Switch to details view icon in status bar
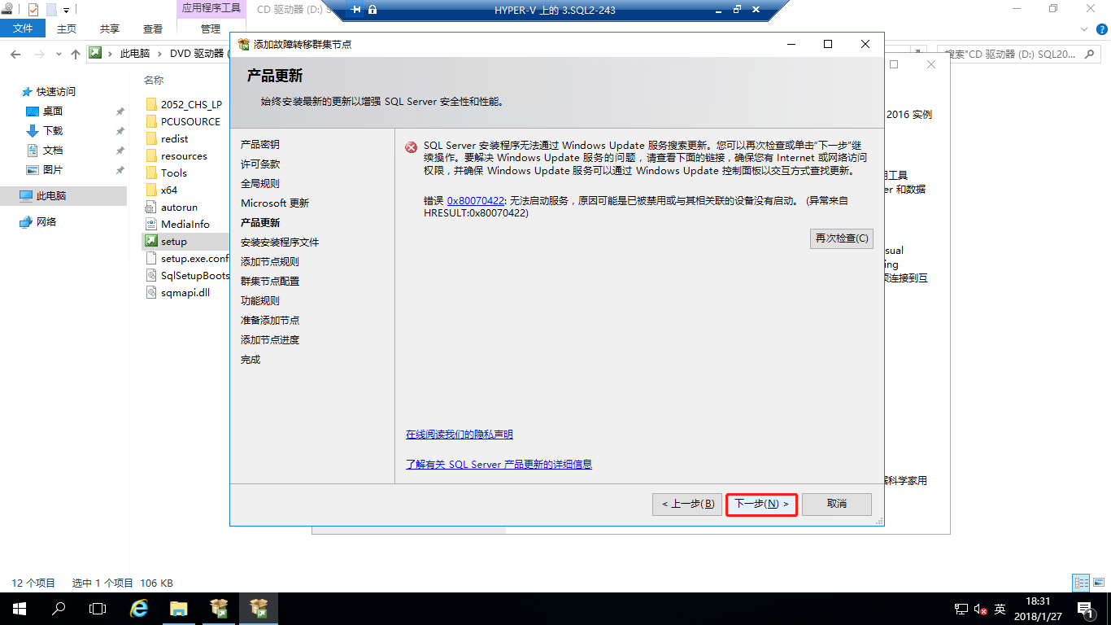Viewport: 1111px width, 625px height. [1081, 583]
